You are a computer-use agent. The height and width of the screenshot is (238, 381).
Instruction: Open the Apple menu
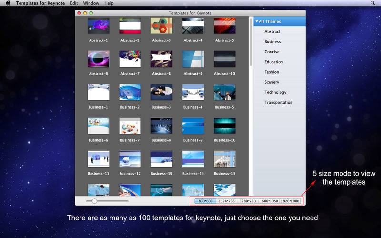pyautogui.click(x=8, y=3)
